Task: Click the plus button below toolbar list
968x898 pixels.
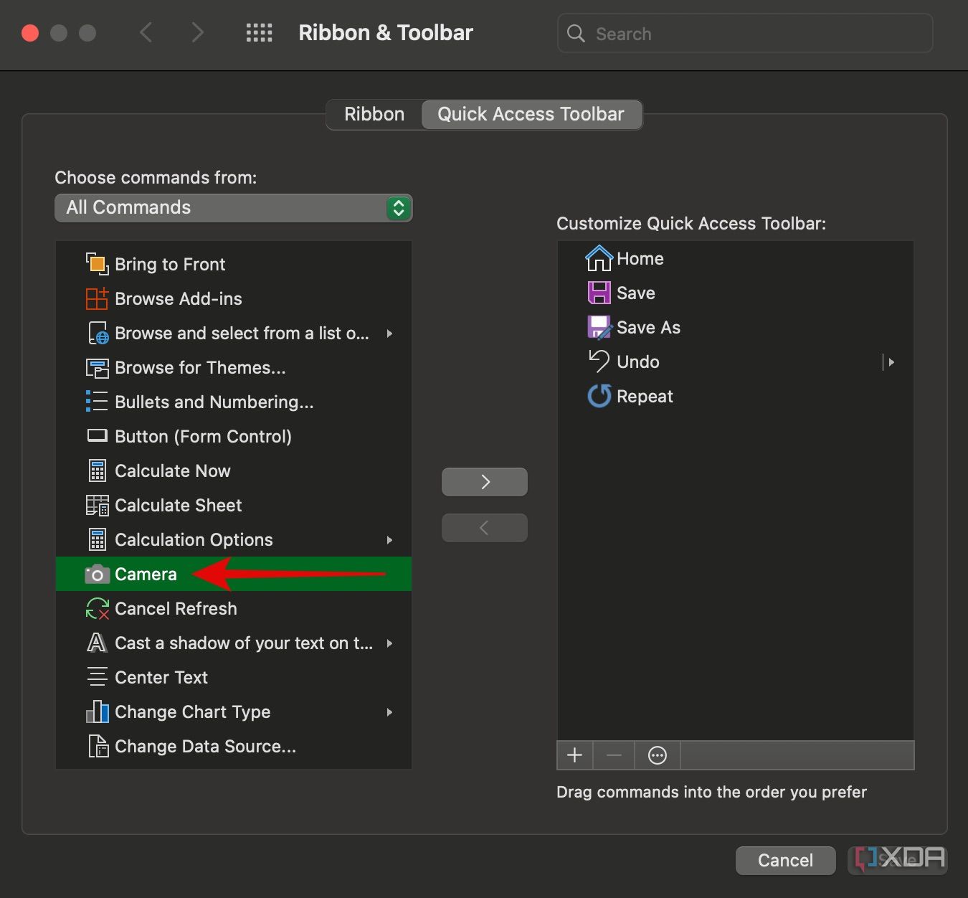Action: [574, 755]
